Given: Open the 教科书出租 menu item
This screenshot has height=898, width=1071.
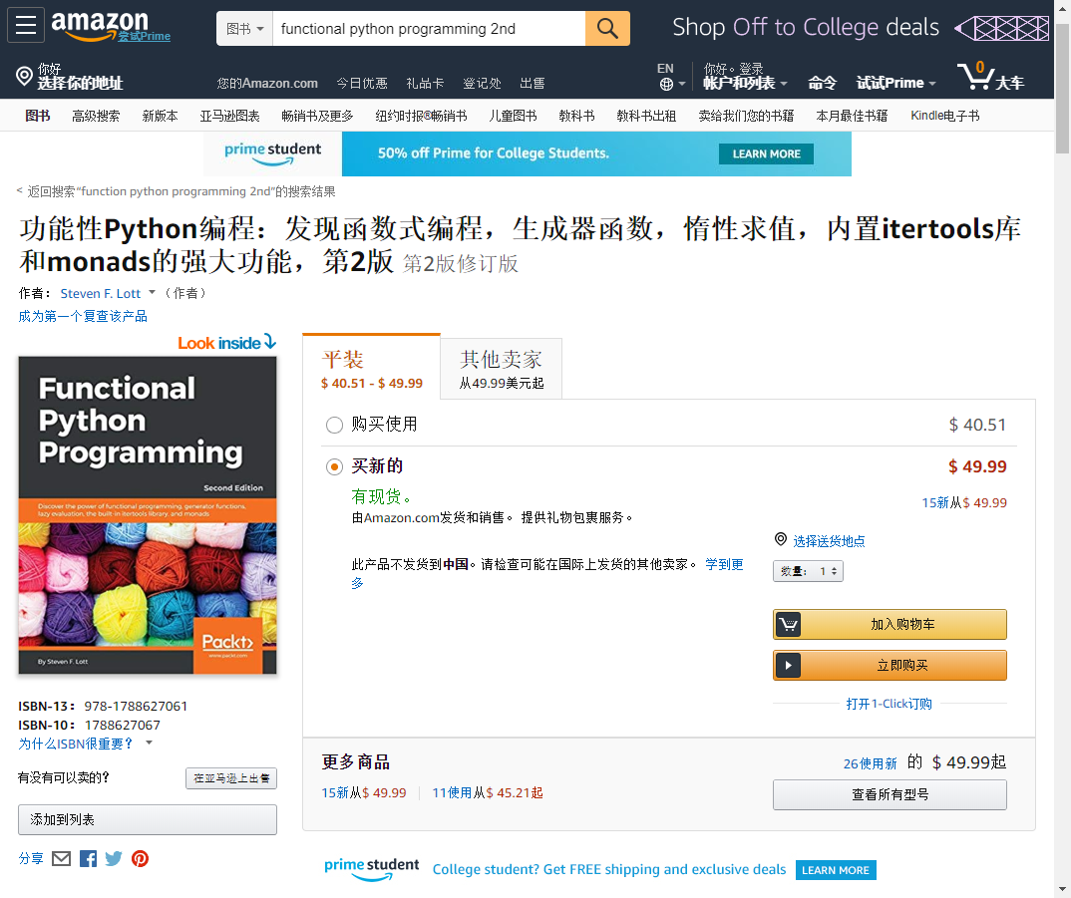Looking at the screenshot, I should point(646,116).
